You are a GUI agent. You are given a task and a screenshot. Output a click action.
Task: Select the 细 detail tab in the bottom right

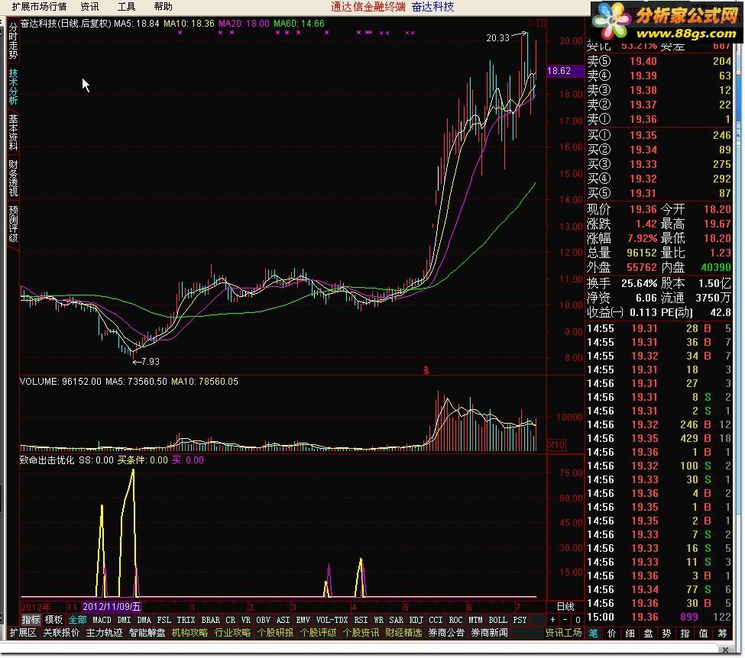point(630,633)
